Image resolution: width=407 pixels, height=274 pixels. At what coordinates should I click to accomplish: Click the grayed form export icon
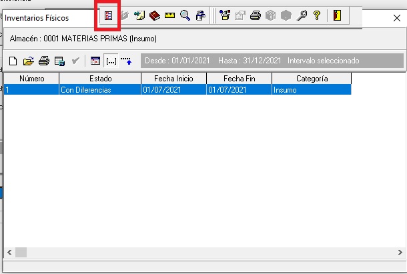[240, 15]
